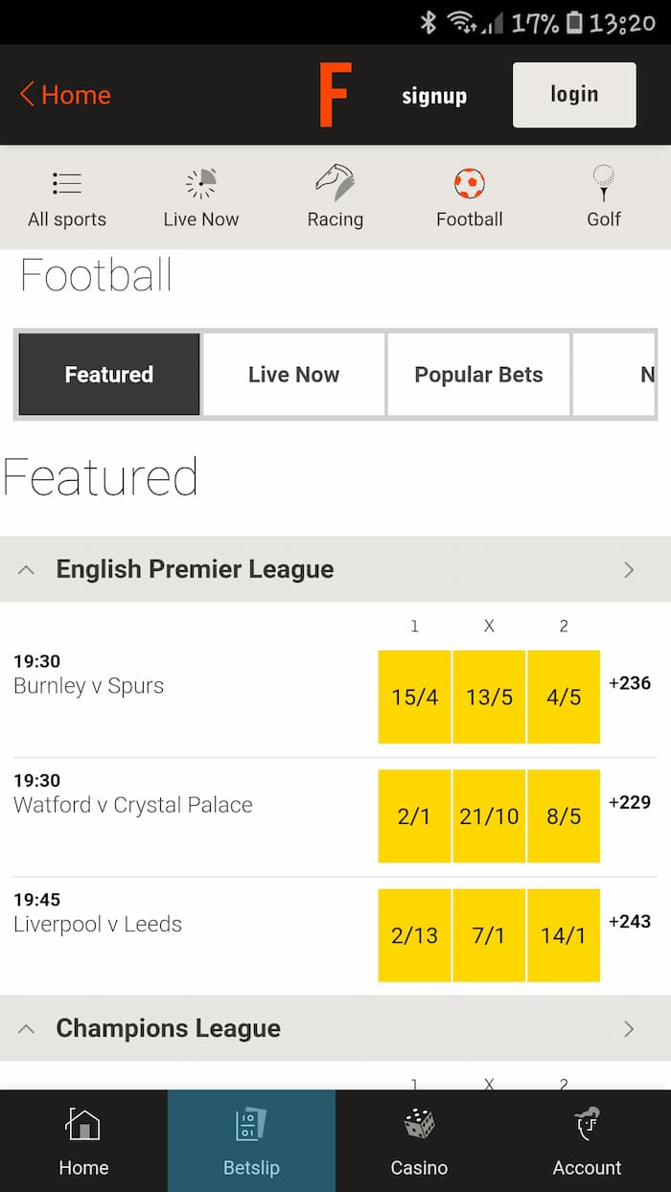Viewport: 671px width, 1192px height.
Task: Open the All sports list icon
Action: pyautogui.click(x=67, y=183)
